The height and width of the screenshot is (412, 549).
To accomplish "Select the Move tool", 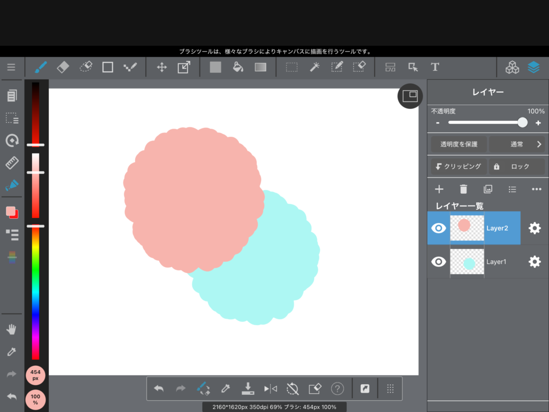I will pyautogui.click(x=161, y=67).
